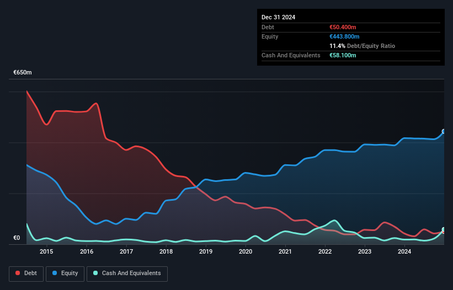Click the 2020 x-axis label
This screenshot has height=290, width=453.
(246, 252)
